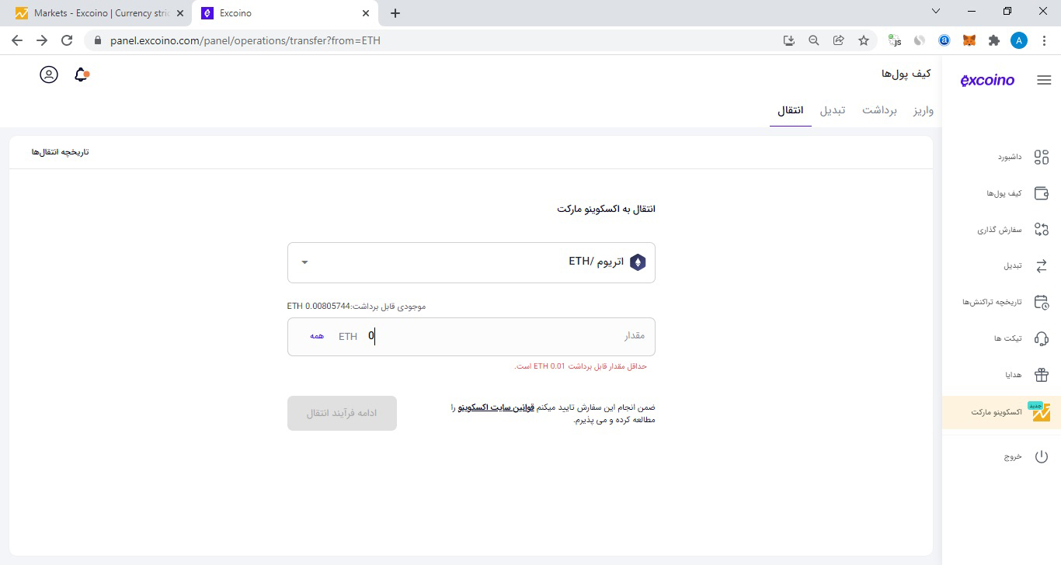Click ادامه فرآیند انتقال button
The height and width of the screenshot is (565, 1061).
342,413
